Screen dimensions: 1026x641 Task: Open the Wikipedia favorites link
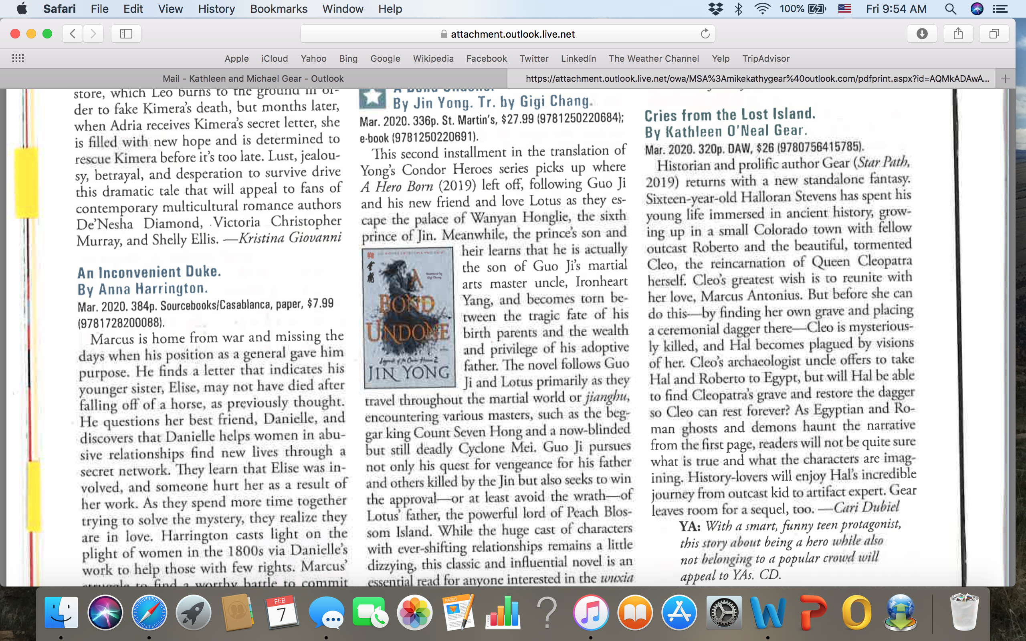point(433,58)
